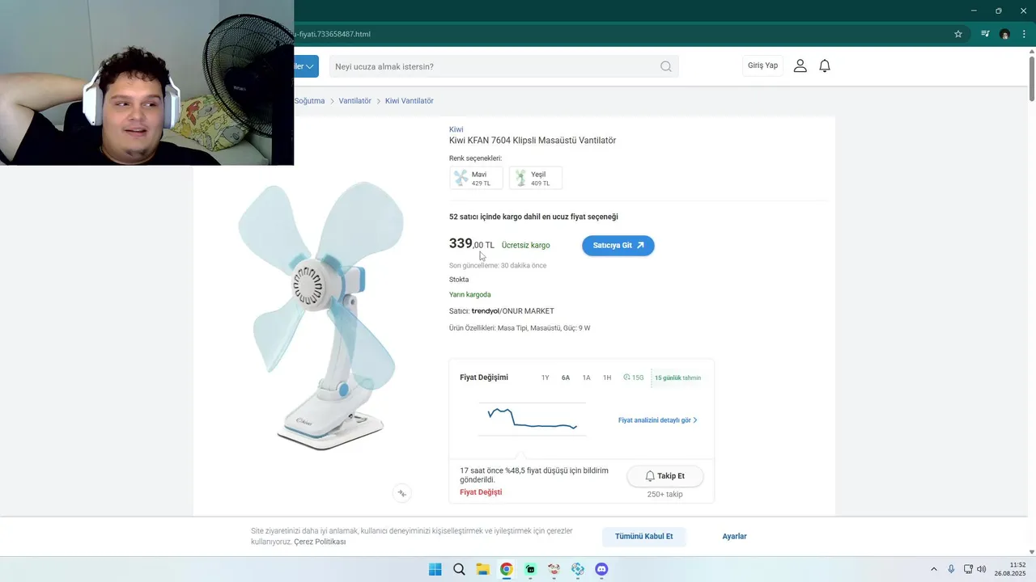The height and width of the screenshot is (582, 1036).
Task: Click the Giriş Yap button
Action: coord(762,65)
